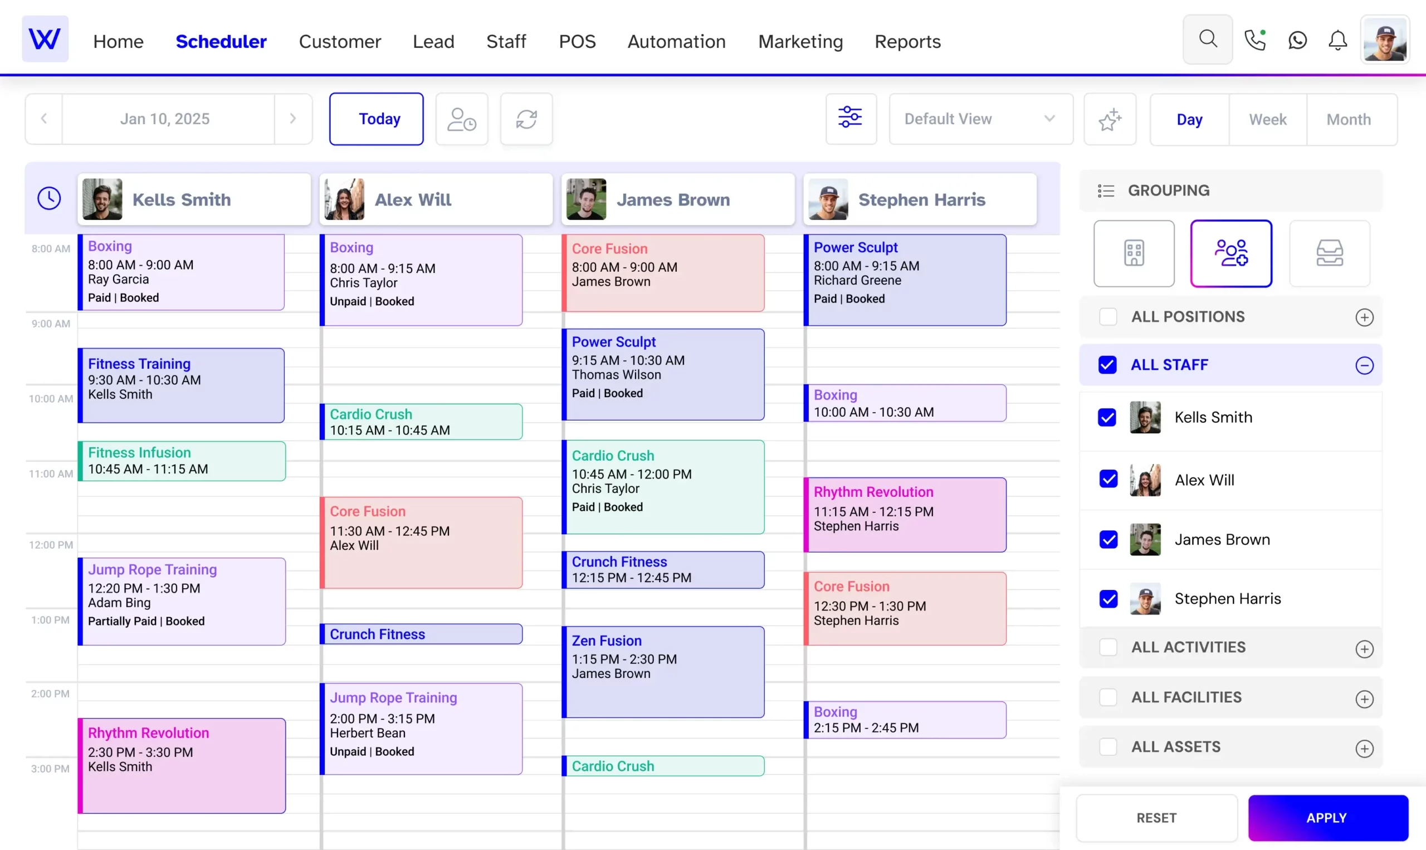Click on Fitness Training appointment block
The image size is (1426, 850).
pyautogui.click(x=182, y=379)
